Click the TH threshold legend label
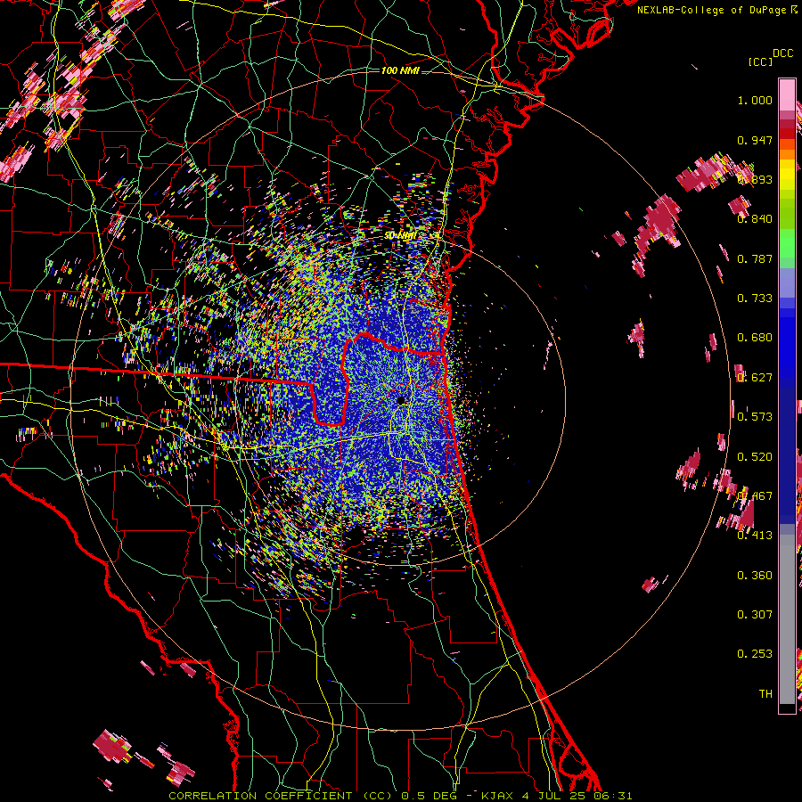The image size is (802, 802). click(765, 693)
